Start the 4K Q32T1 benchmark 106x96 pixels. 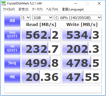pyautogui.click(x=12, y=49)
